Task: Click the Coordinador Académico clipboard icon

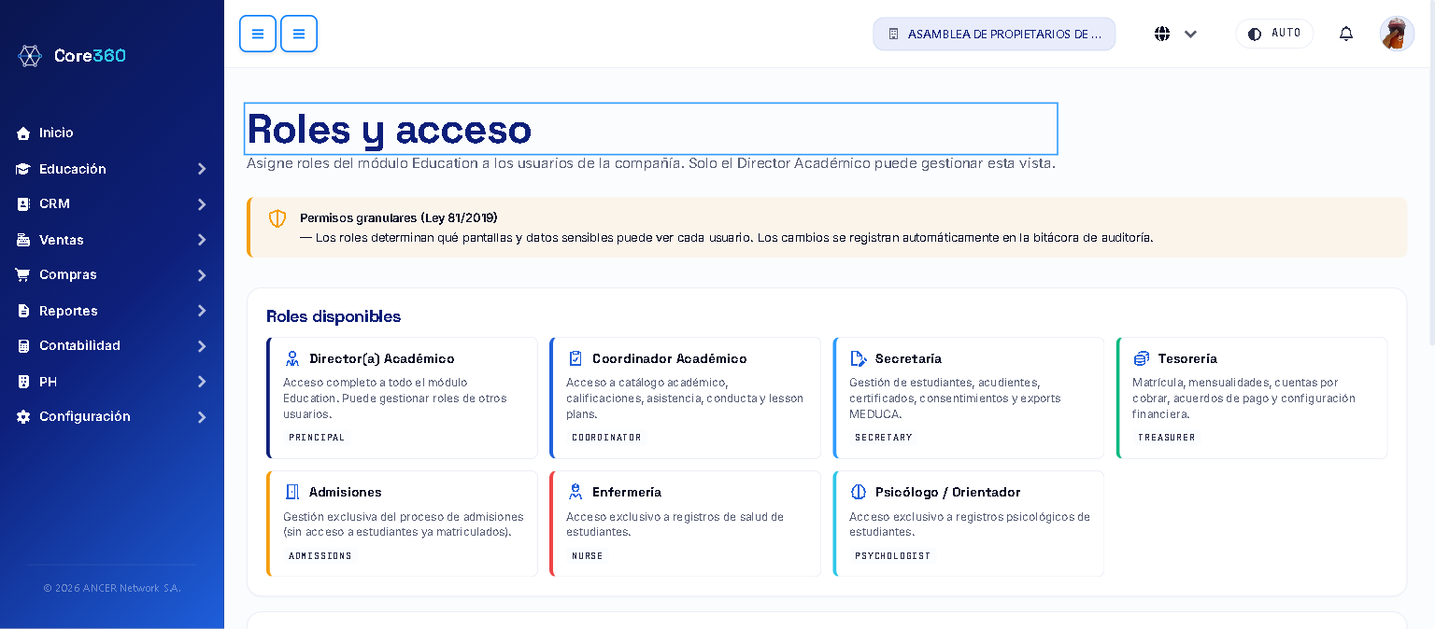Action: 575,358
